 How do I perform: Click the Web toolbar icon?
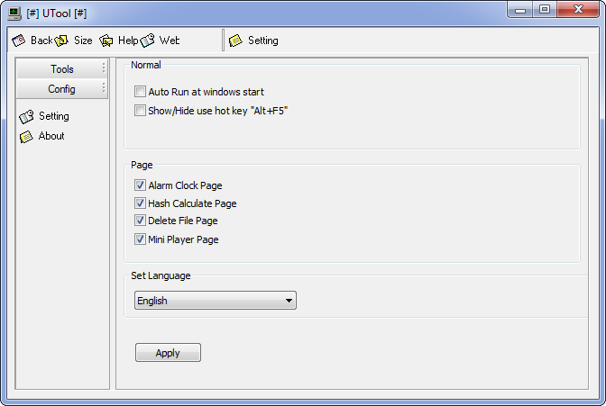click(148, 41)
